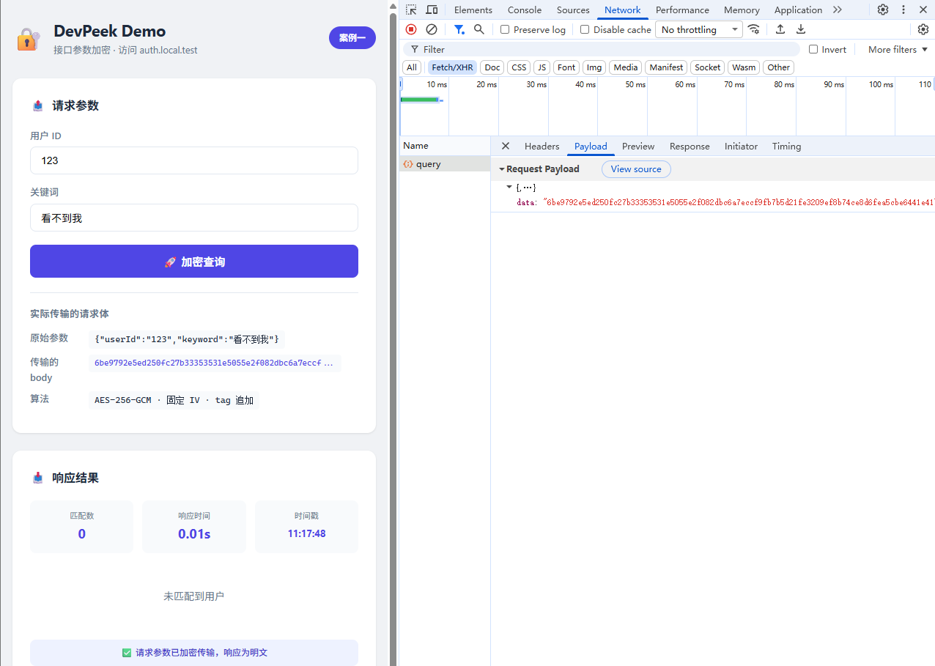Open the Response tab
The width and height of the screenshot is (935, 666).
(690, 146)
